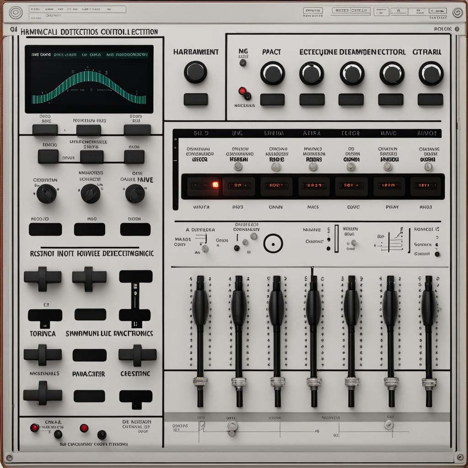The height and width of the screenshot is (468, 468).
Task: Flip the toggle switch above the BIL.O display
Action: (237, 168)
